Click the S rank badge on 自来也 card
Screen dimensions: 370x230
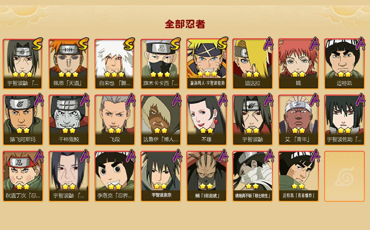click(x=129, y=44)
